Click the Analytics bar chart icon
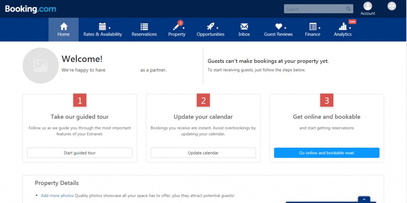Viewport: 407px width, 203px height. coord(343,26)
